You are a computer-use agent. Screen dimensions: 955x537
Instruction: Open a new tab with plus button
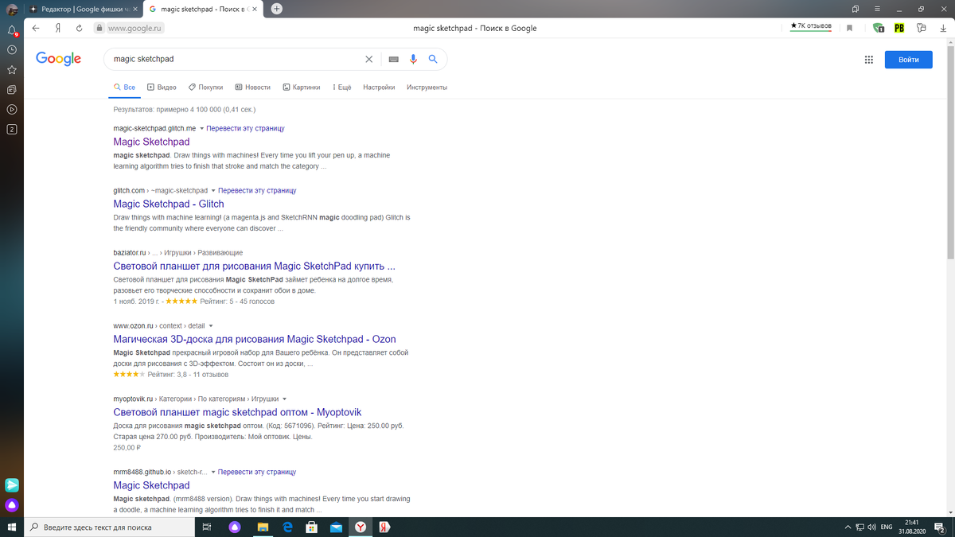(276, 9)
